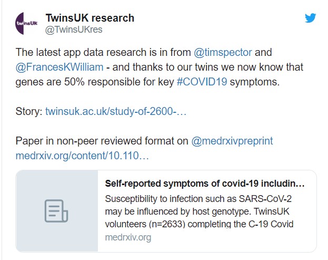Click the "Story:" label text
The height and width of the screenshot is (260, 328).
[x=29, y=111]
